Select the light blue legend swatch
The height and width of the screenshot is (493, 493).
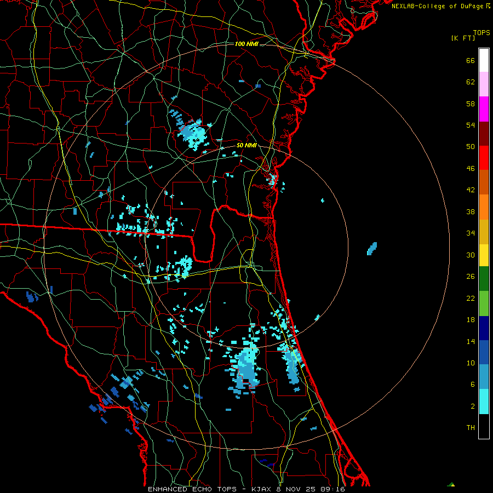click(x=484, y=377)
